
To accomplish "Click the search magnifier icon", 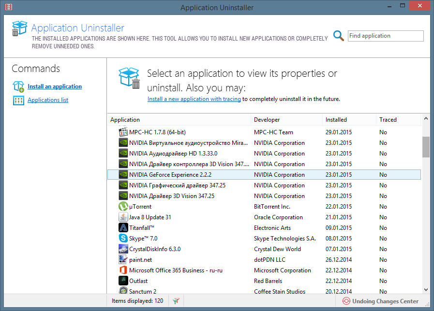I will point(339,36).
